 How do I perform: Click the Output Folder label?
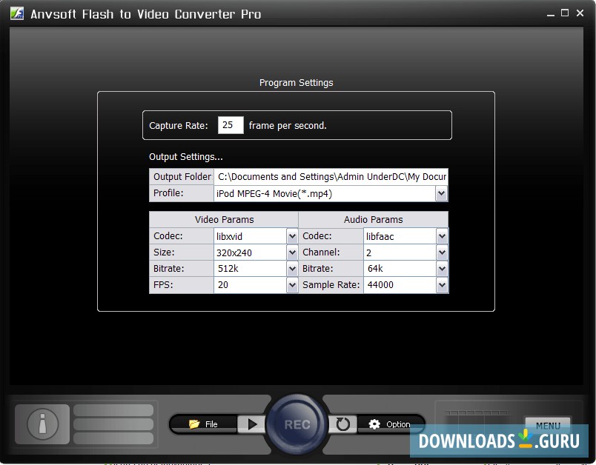click(x=182, y=176)
